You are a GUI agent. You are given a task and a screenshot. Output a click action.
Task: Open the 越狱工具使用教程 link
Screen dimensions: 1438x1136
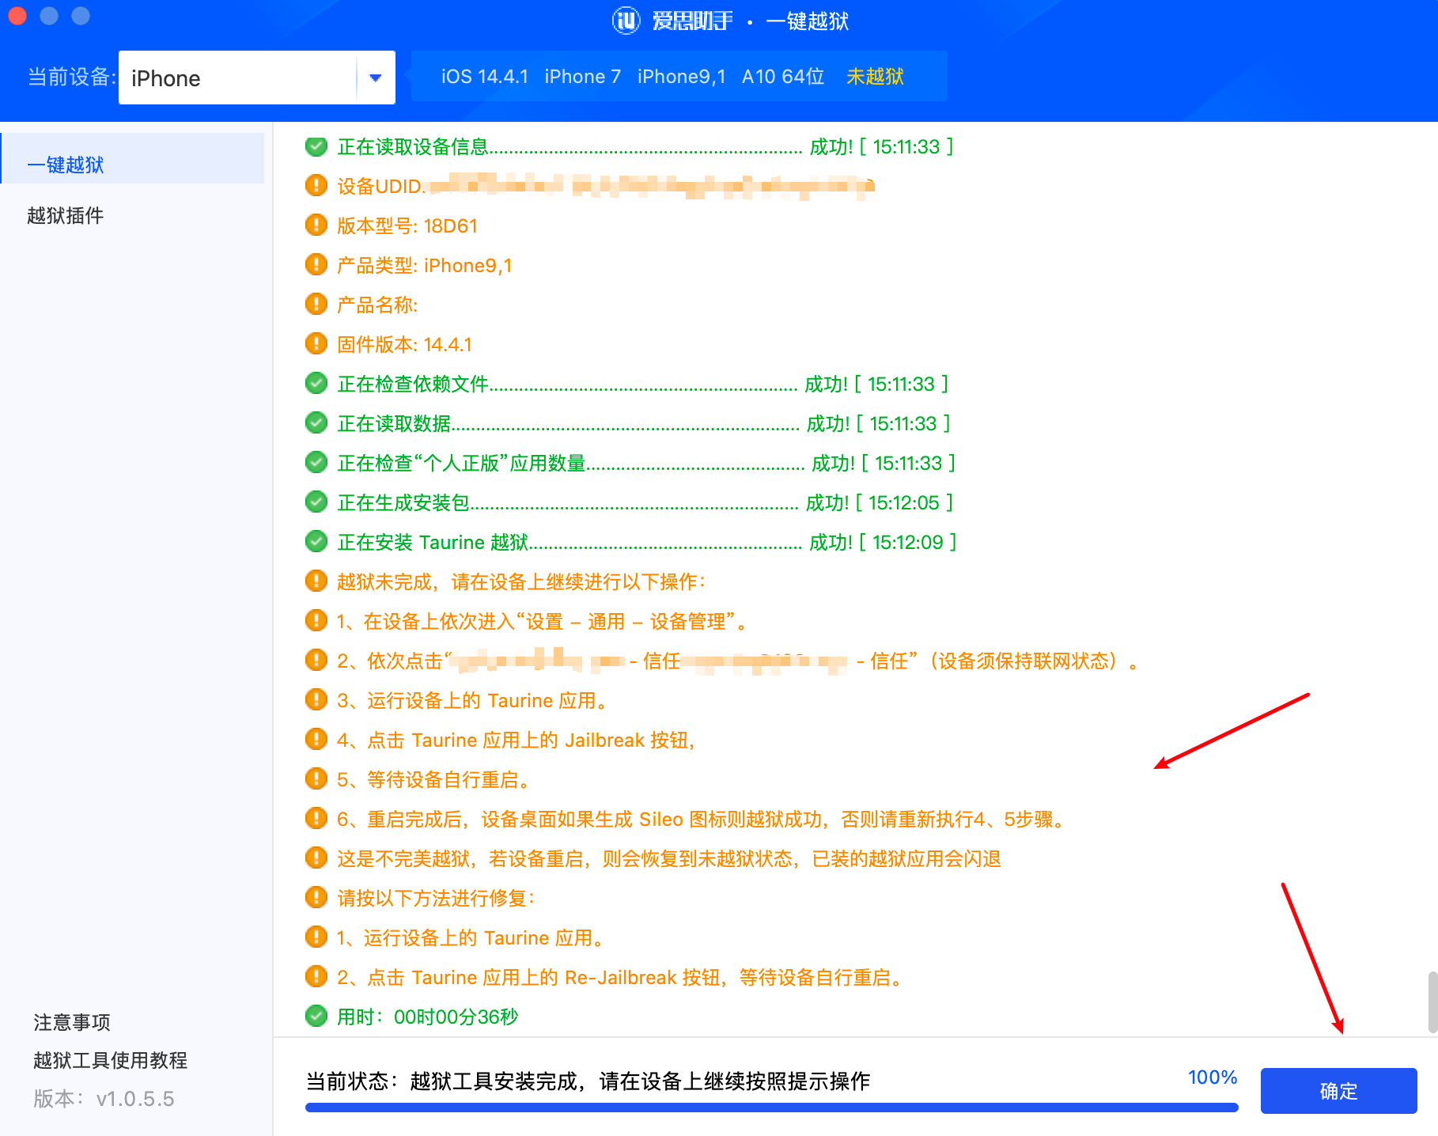pyautogui.click(x=111, y=1060)
